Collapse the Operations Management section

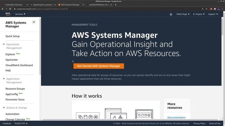4,44
